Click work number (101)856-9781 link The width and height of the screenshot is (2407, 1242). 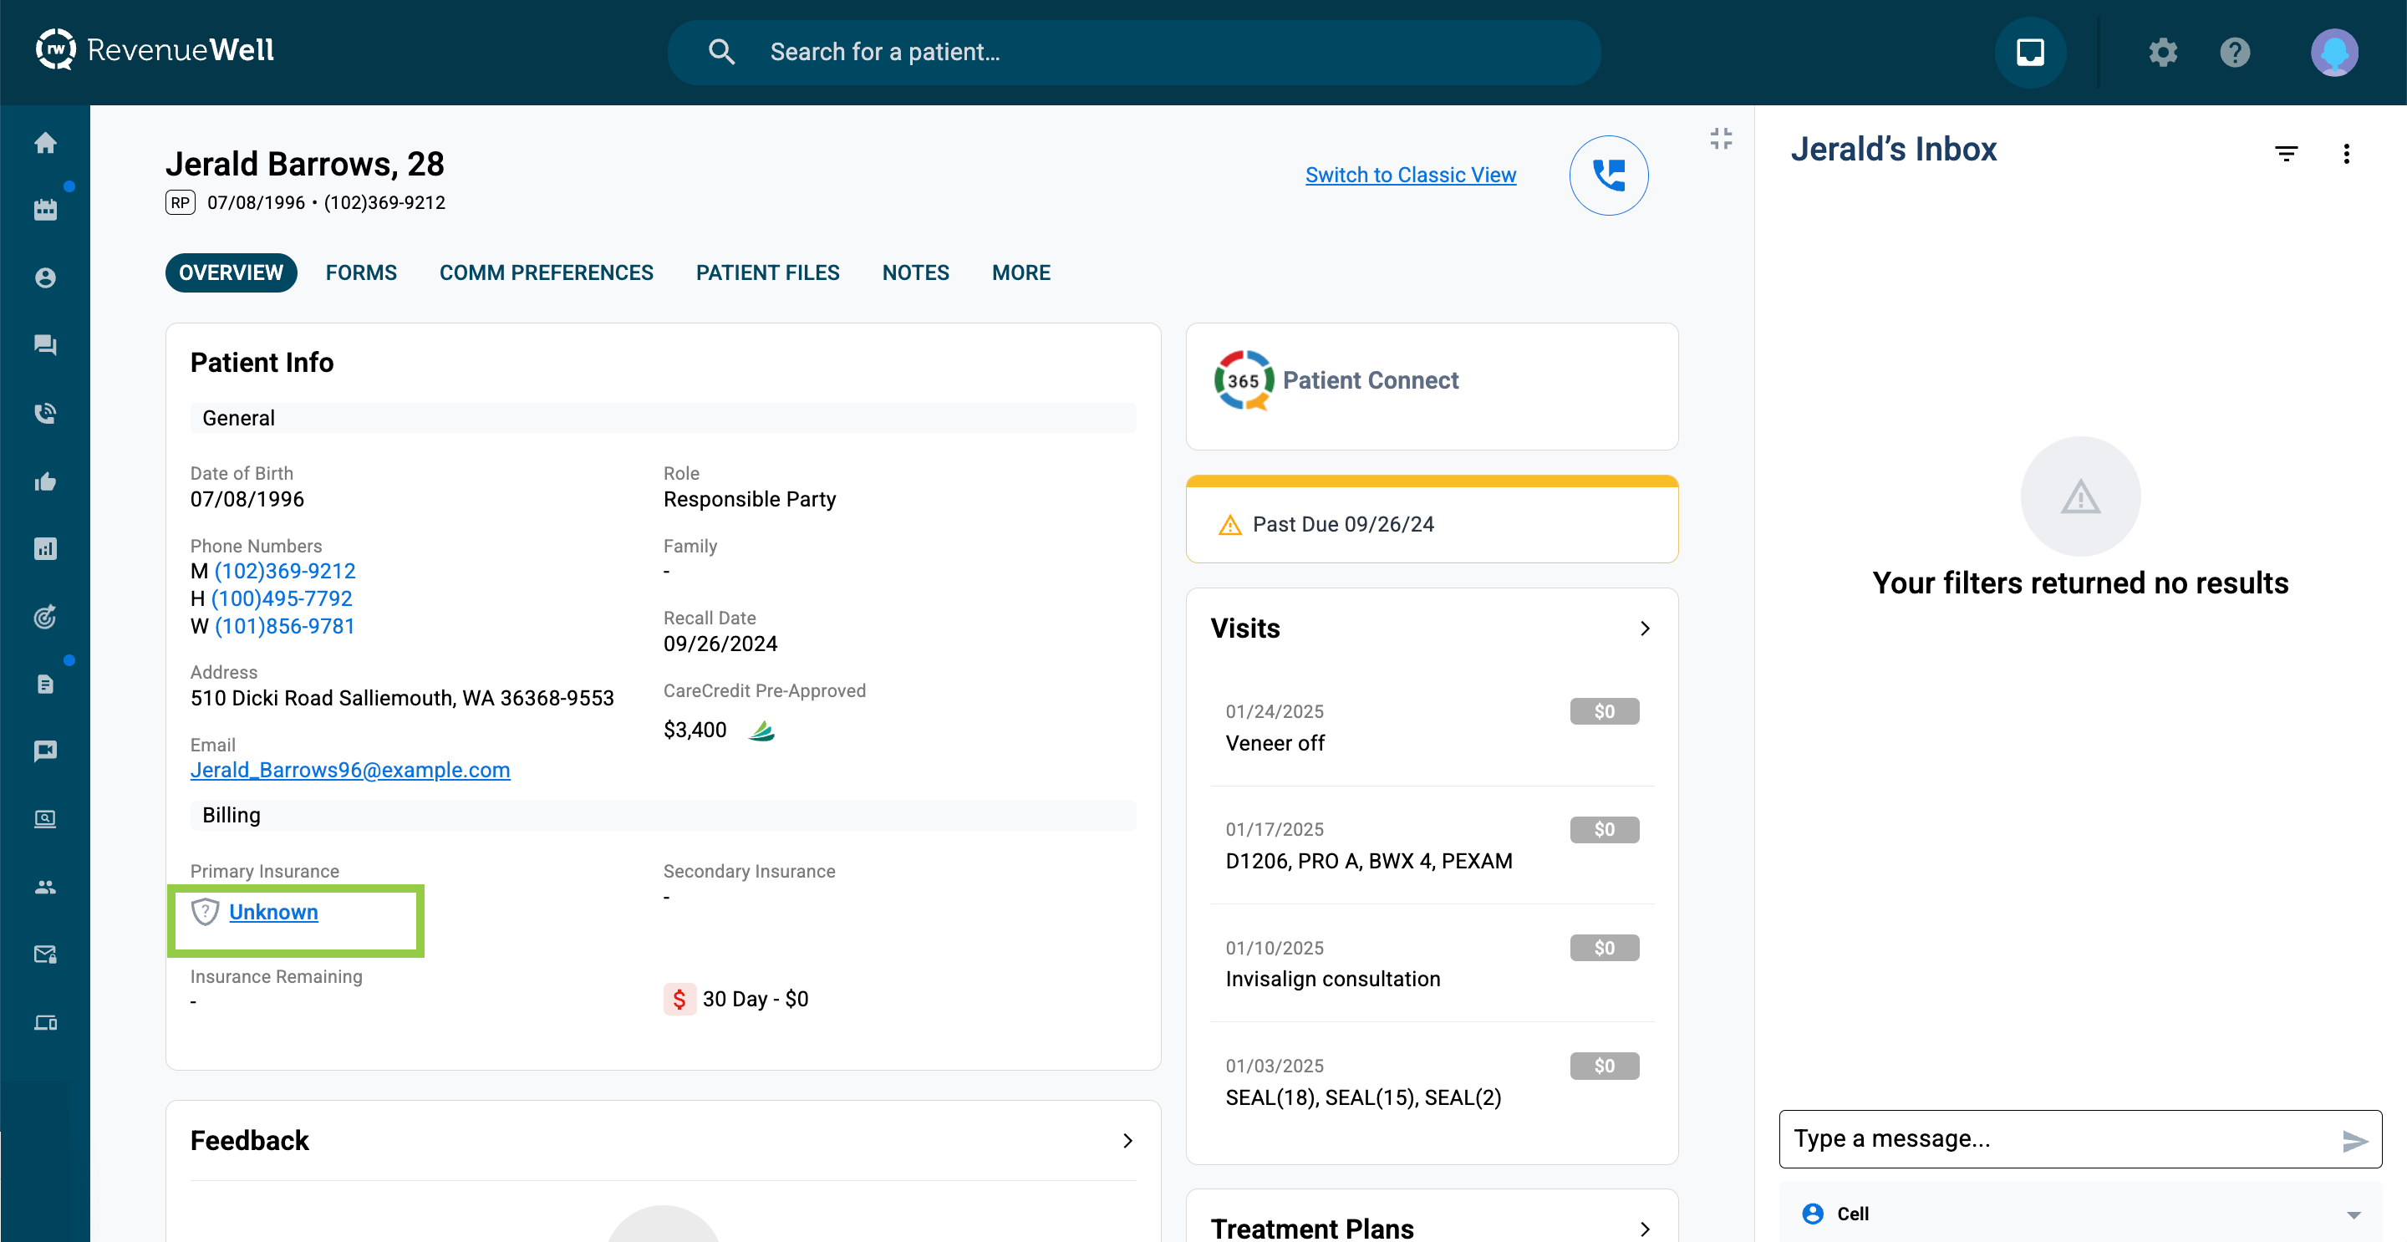pyautogui.click(x=285, y=626)
